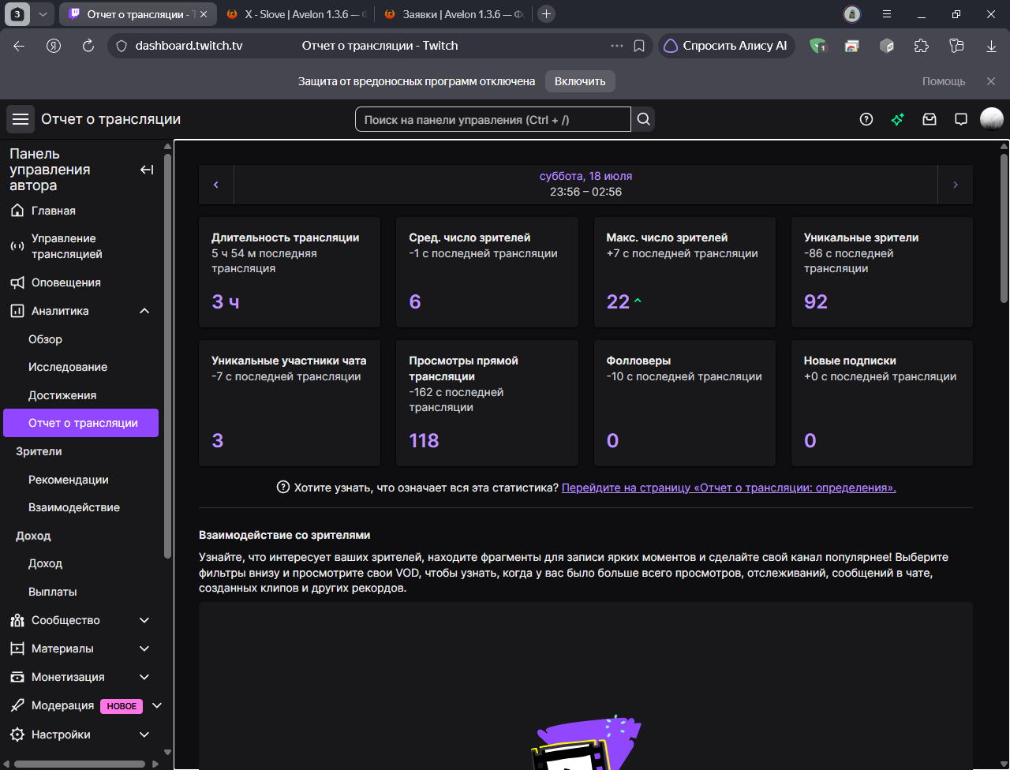
Task: Focus the dashboard search field
Action: [x=493, y=119]
